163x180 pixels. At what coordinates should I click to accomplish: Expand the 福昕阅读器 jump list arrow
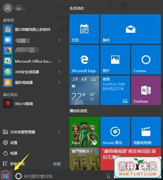pyautogui.click(x=59, y=82)
